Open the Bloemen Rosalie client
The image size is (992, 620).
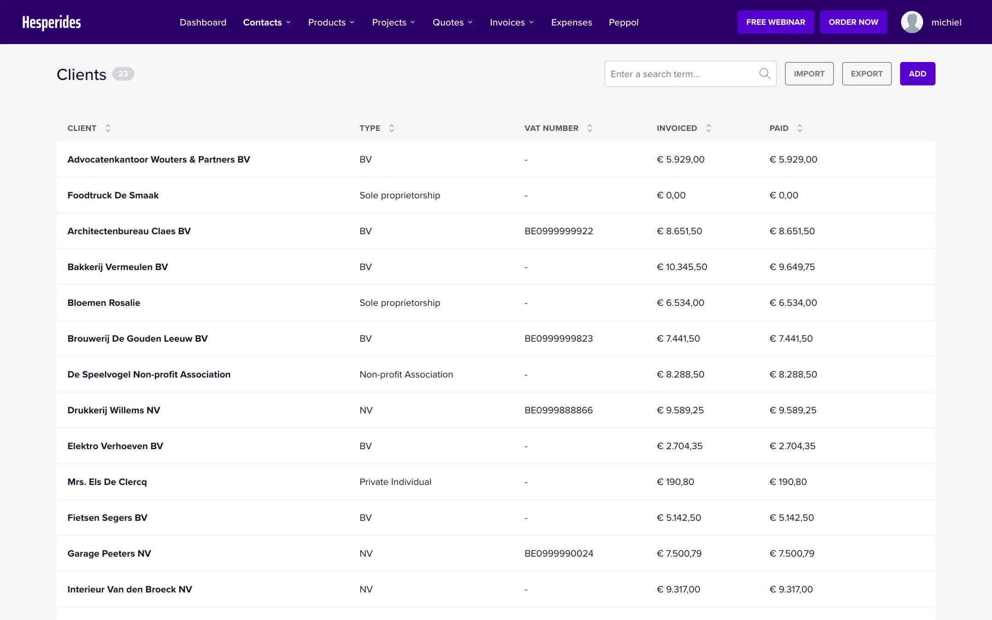[x=104, y=303]
